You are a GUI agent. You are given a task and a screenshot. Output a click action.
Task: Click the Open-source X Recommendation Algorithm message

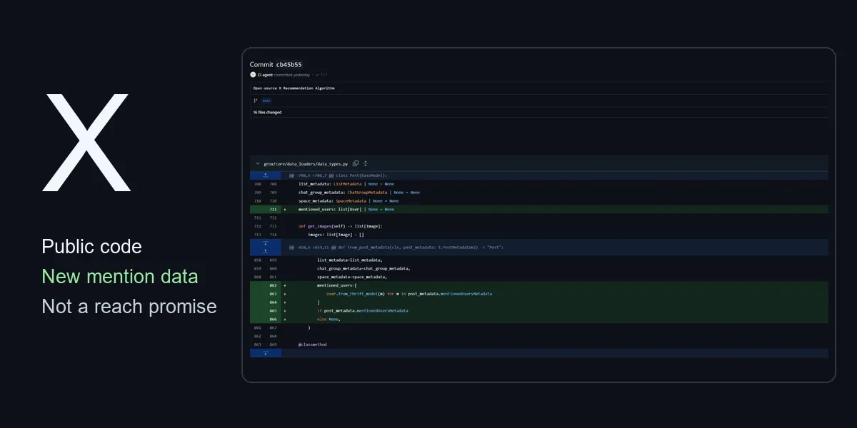coord(294,88)
